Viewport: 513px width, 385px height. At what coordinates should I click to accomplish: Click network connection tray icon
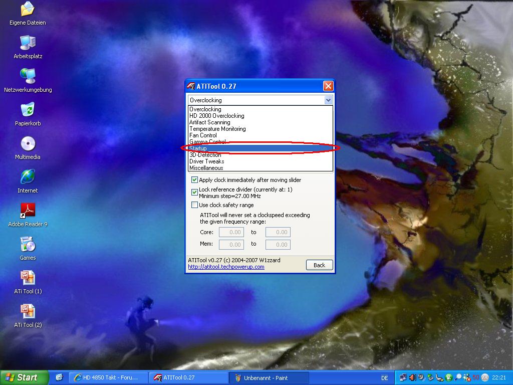coord(403,377)
